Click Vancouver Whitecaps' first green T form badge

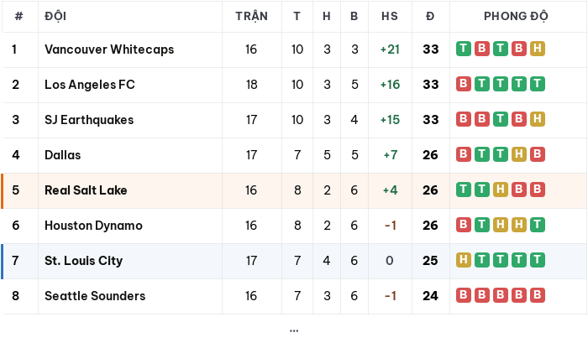464,49
